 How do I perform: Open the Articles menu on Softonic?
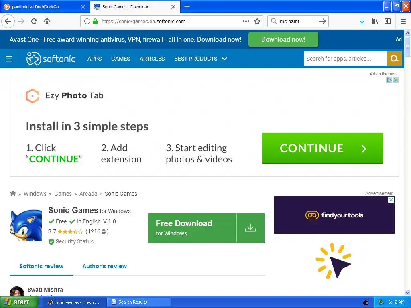152,59
